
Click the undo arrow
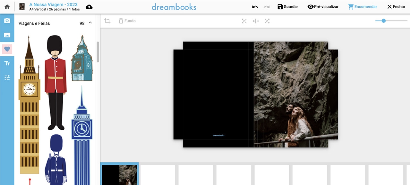click(255, 6)
